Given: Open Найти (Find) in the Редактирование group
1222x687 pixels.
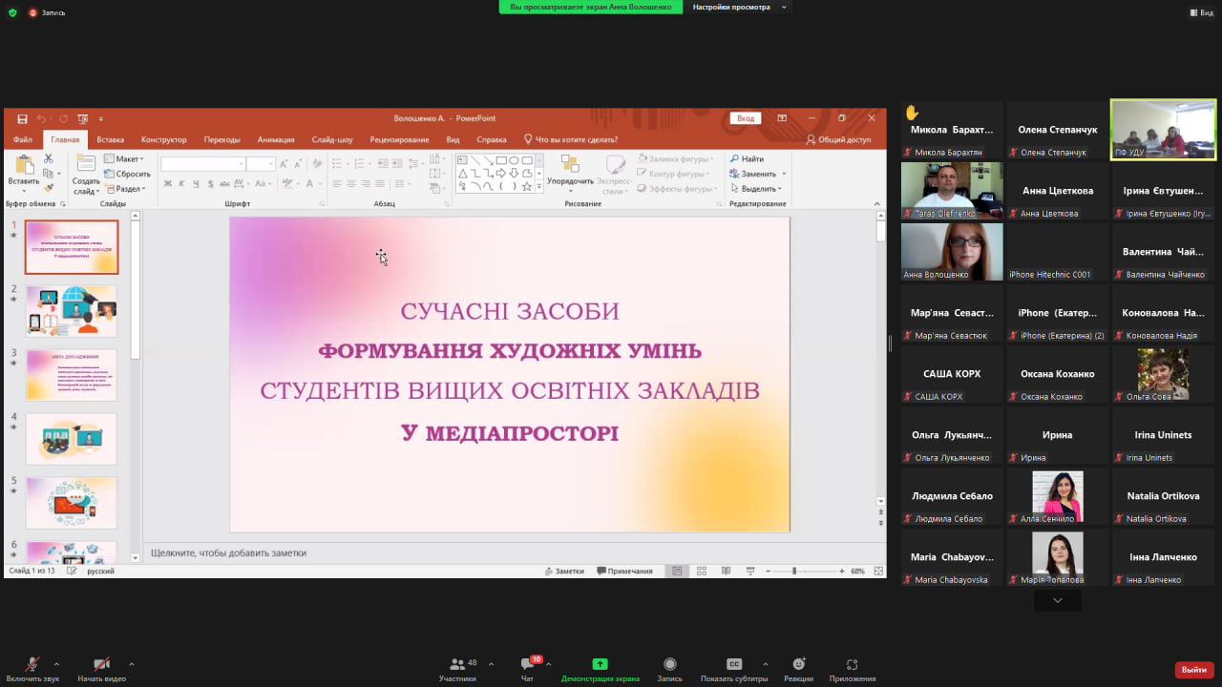Looking at the screenshot, I should (x=749, y=158).
